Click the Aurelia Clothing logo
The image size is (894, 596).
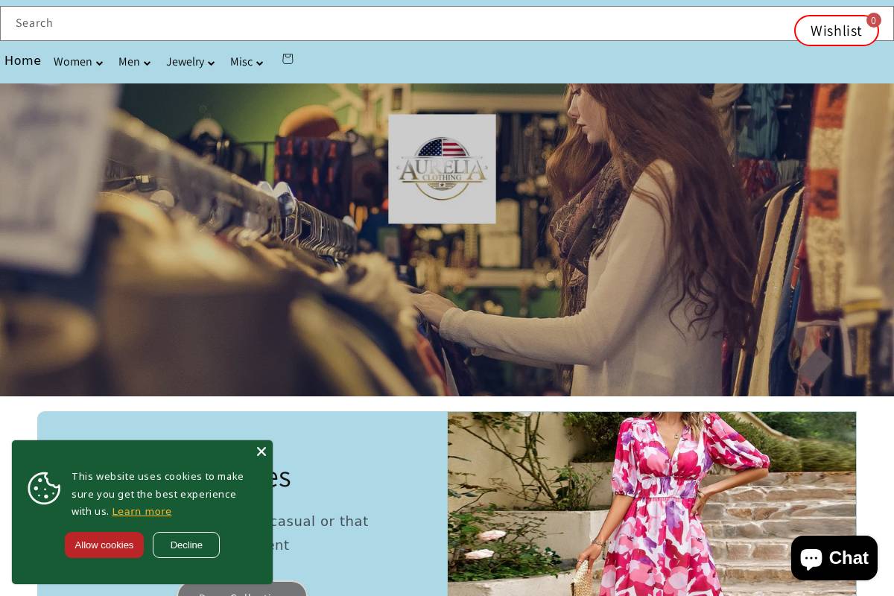point(442,168)
